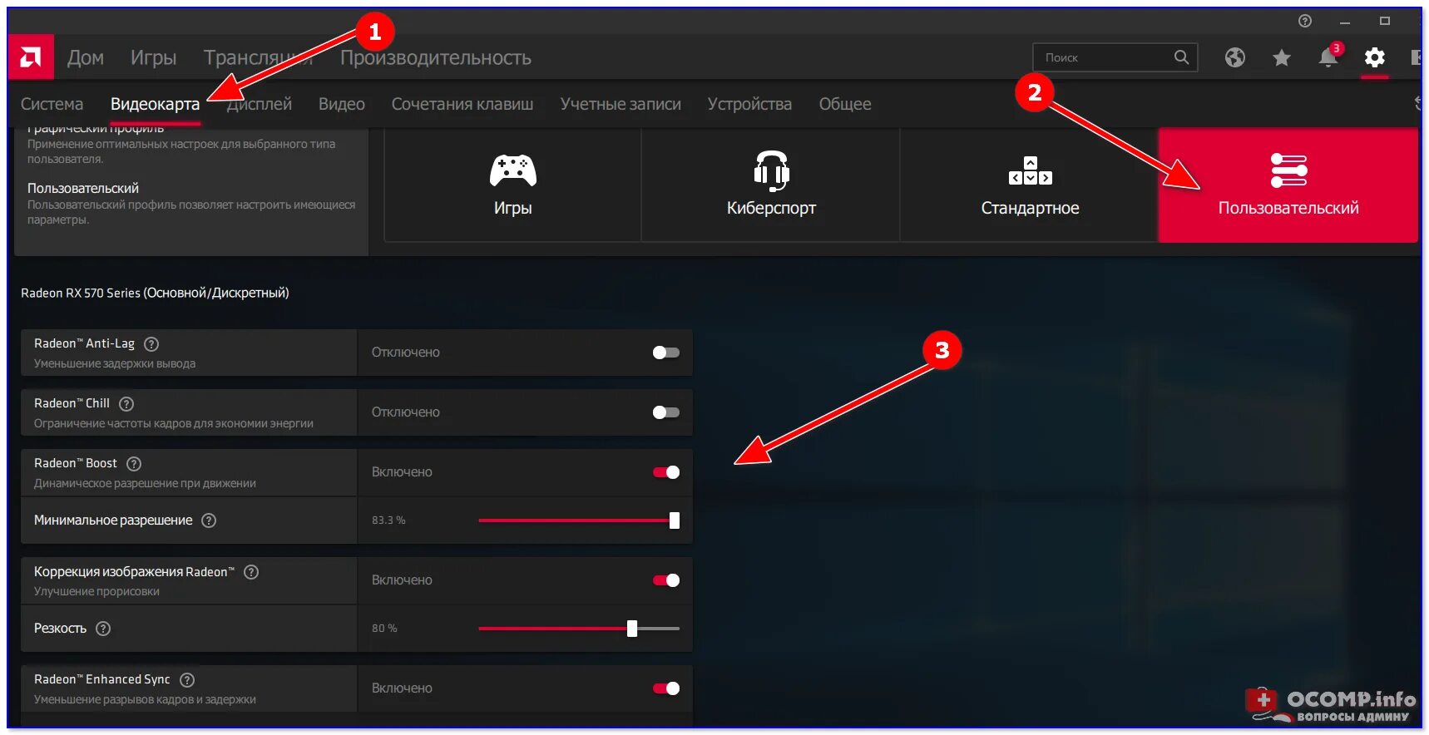This screenshot has height=735, width=1429.
Task: Select the Киберспорт profile tile
Action: pyautogui.click(x=771, y=185)
